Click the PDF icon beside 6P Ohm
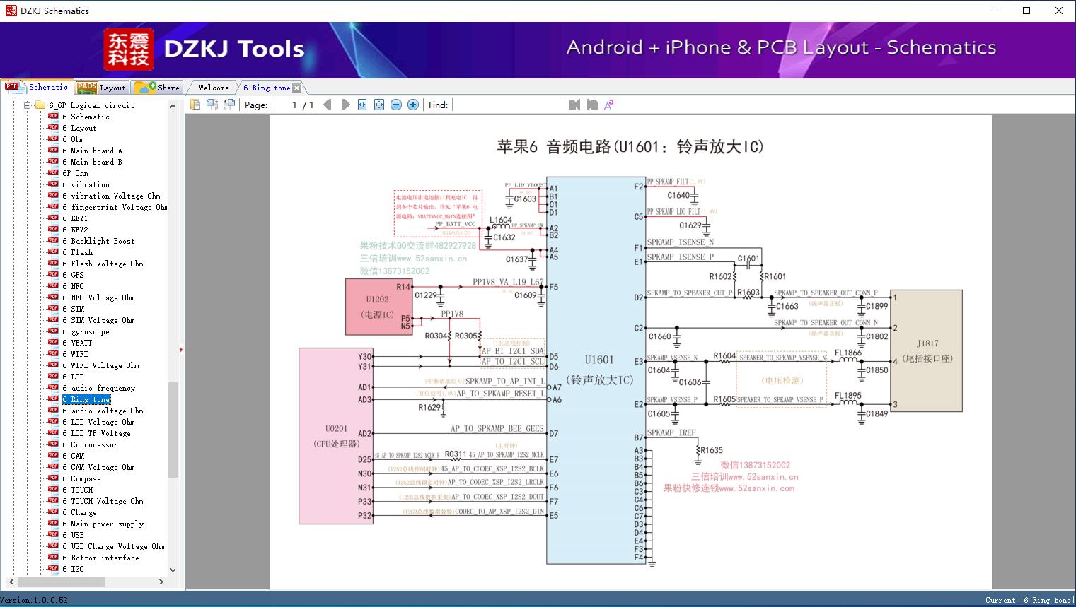The width and height of the screenshot is (1076, 607). click(53, 173)
